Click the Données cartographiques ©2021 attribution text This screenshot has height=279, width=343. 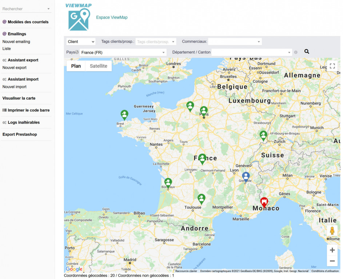[254, 271]
